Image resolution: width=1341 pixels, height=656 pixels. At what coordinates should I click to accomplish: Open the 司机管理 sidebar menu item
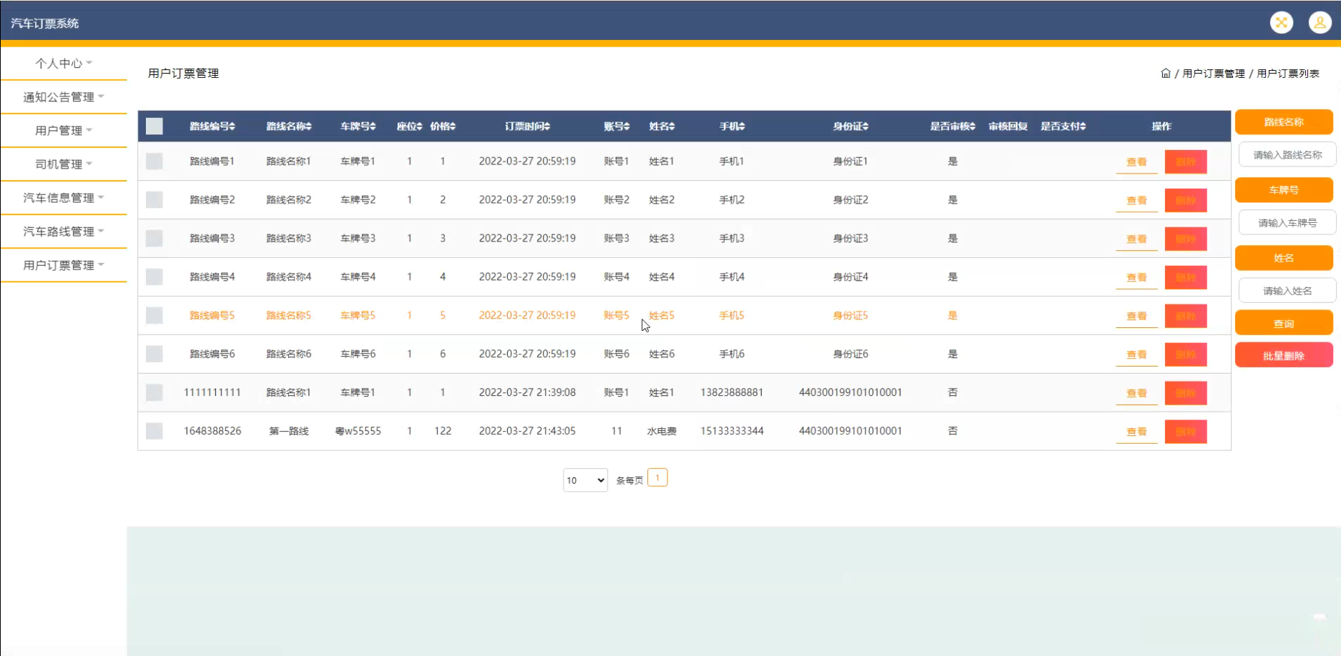tap(64, 164)
